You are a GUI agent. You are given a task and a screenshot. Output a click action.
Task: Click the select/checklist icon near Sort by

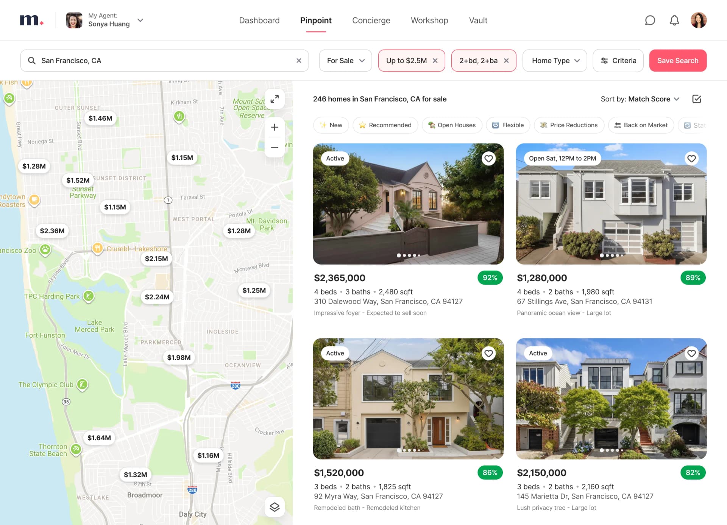coord(697,99)
